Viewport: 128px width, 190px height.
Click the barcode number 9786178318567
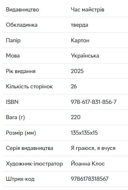click(89, 179)
